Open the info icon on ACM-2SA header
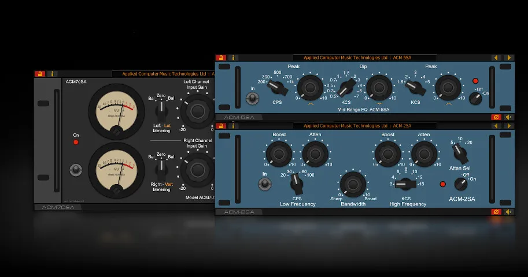The image size is (528, 277). coord(233,126)
